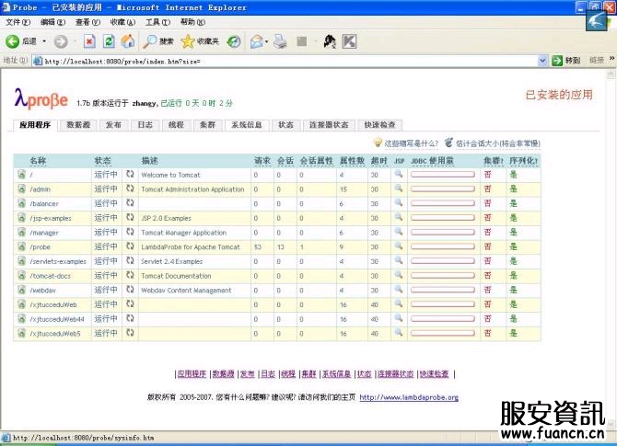The height and width of the screenshot is (446, 617).
Task: Open the Back button history dropdown
Action: point(44,41)
